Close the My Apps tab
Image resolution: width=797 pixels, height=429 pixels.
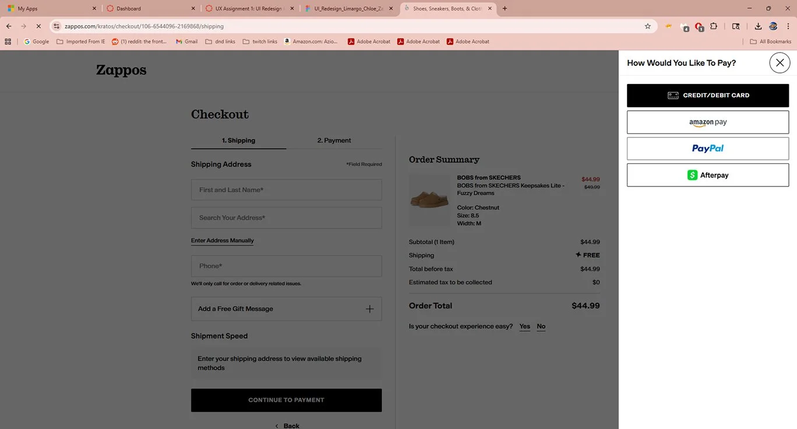click(x=94, y=9)
